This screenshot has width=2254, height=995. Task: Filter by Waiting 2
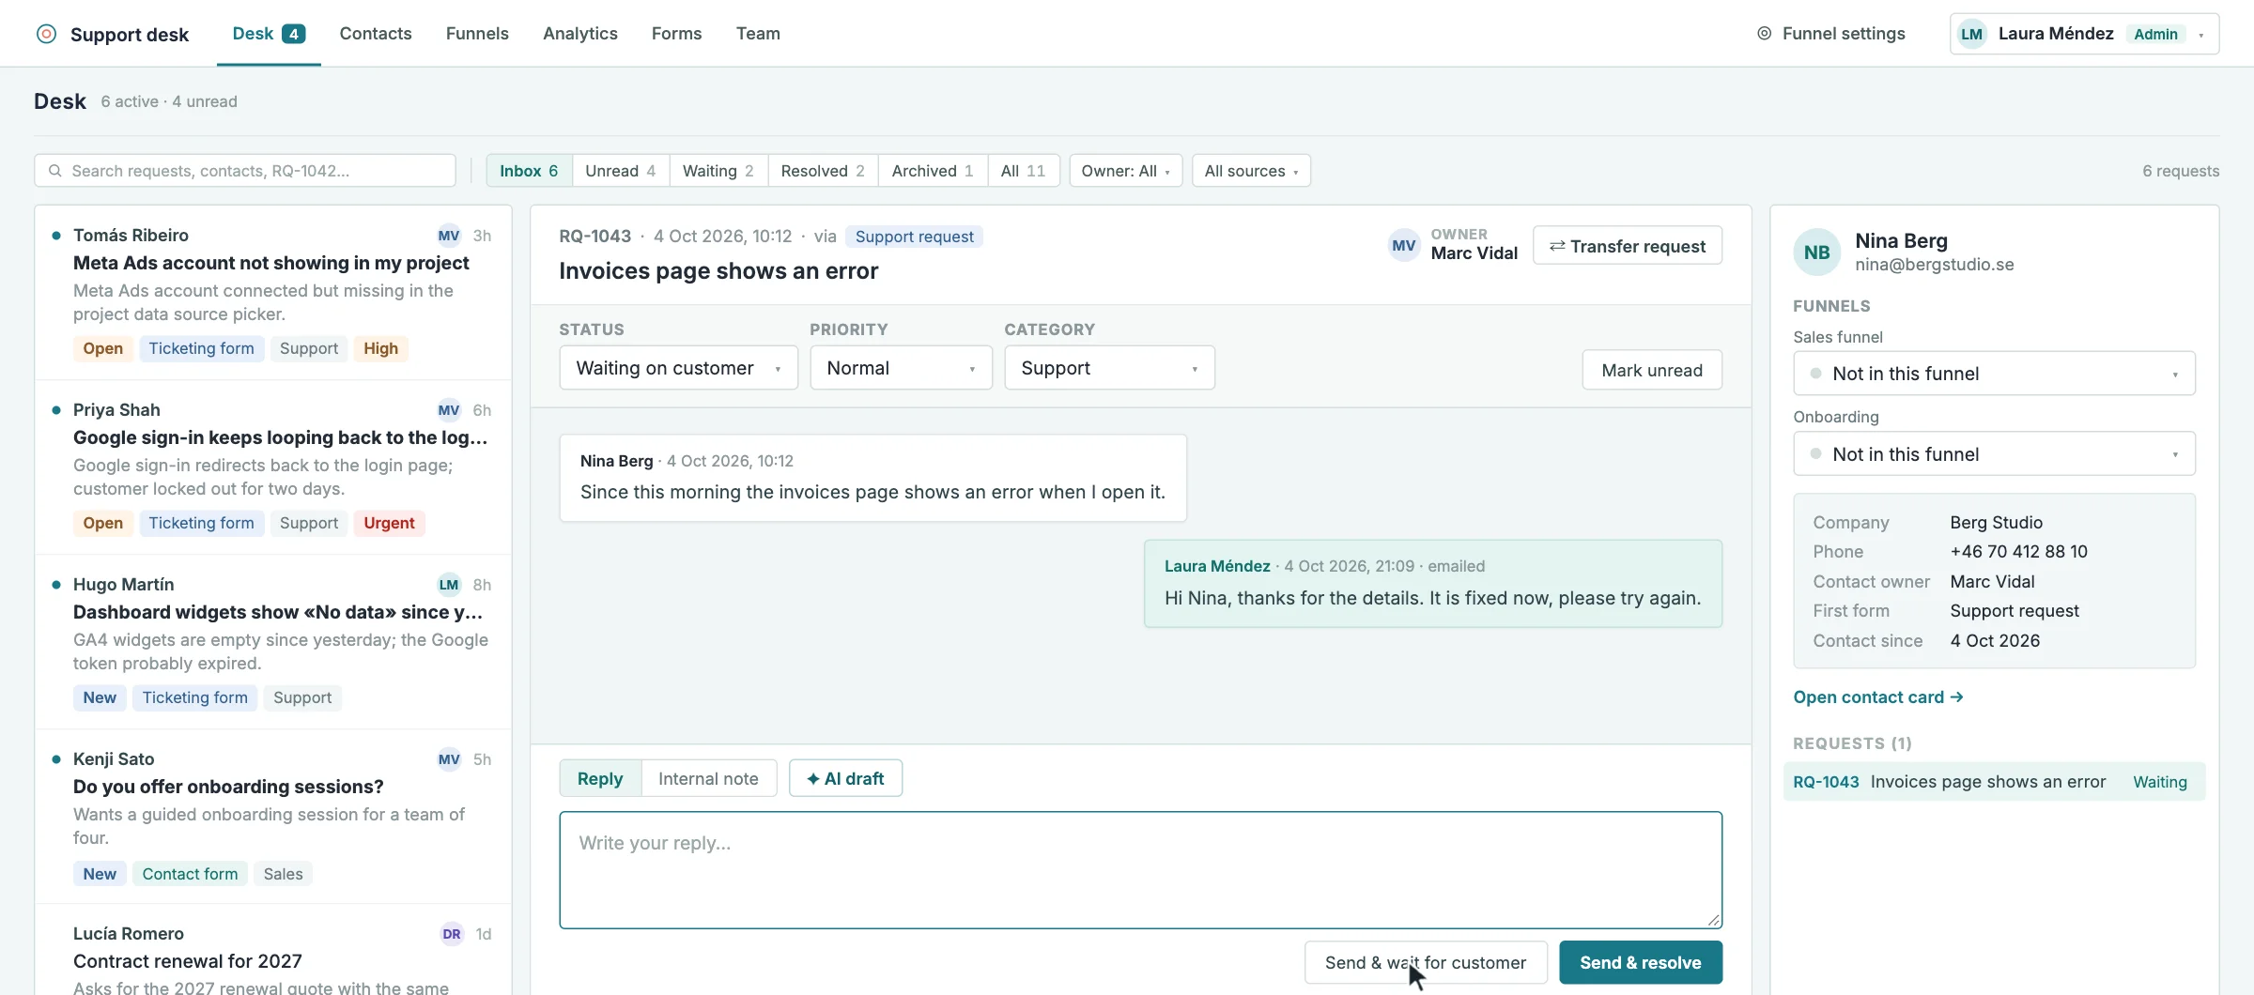[718, 171]
